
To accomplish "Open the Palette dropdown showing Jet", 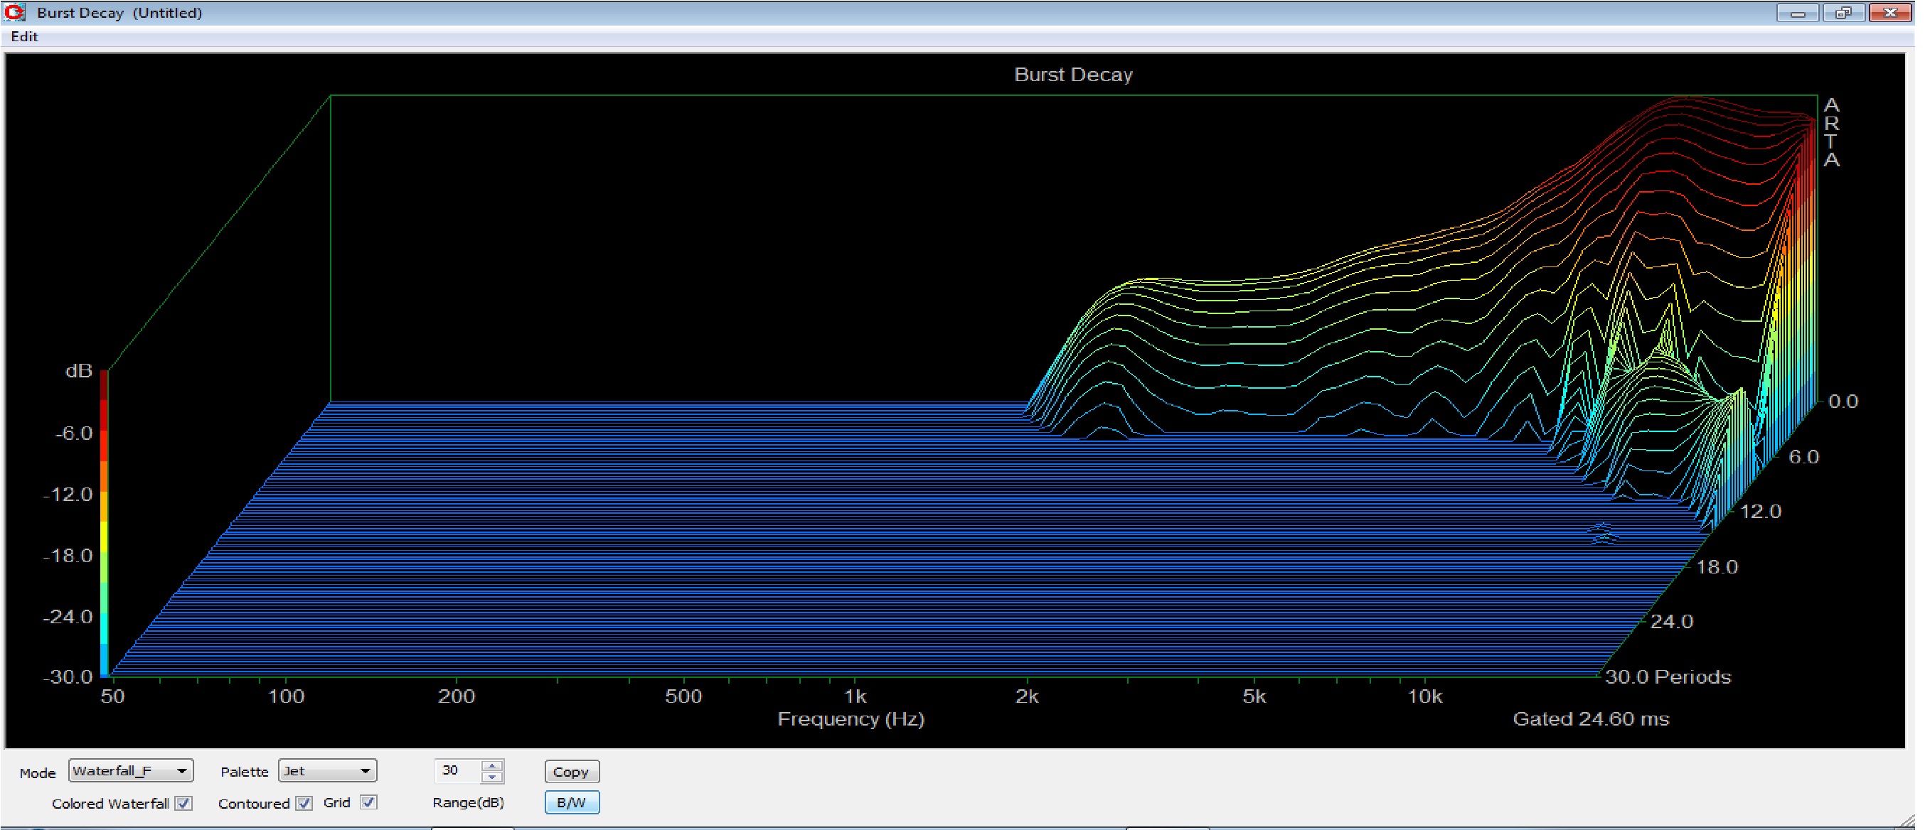I will coord(327,771).
